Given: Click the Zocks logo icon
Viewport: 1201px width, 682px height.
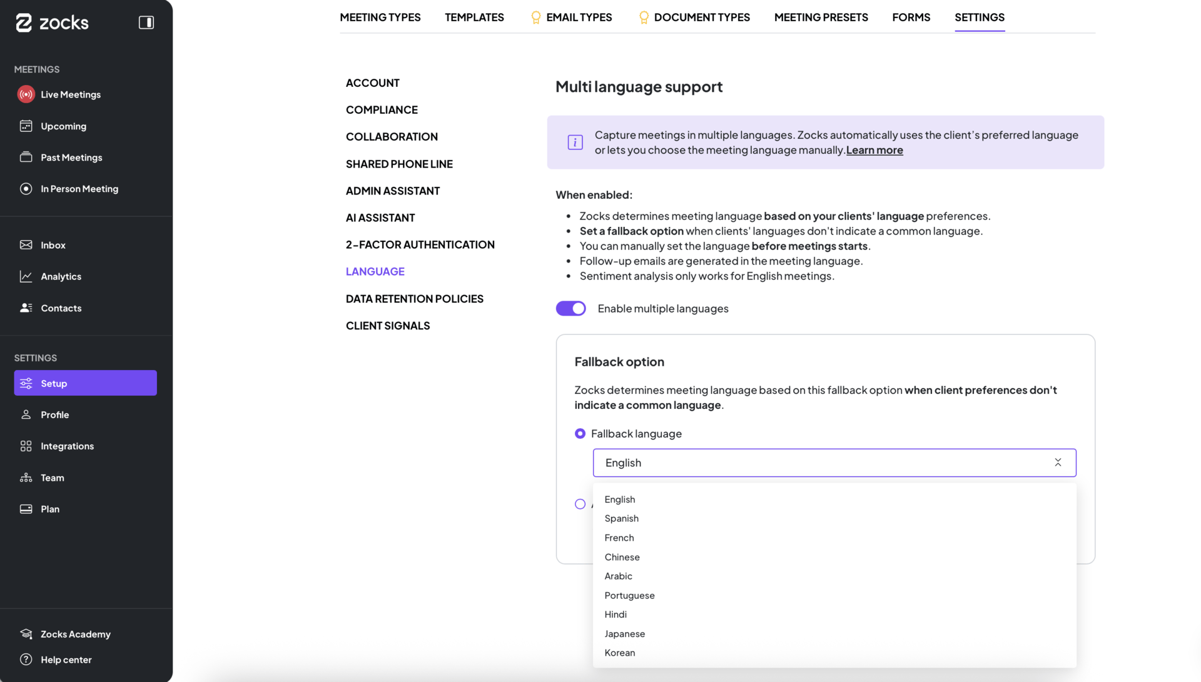Looking at the screenshot, I should [x=24, y=23].
